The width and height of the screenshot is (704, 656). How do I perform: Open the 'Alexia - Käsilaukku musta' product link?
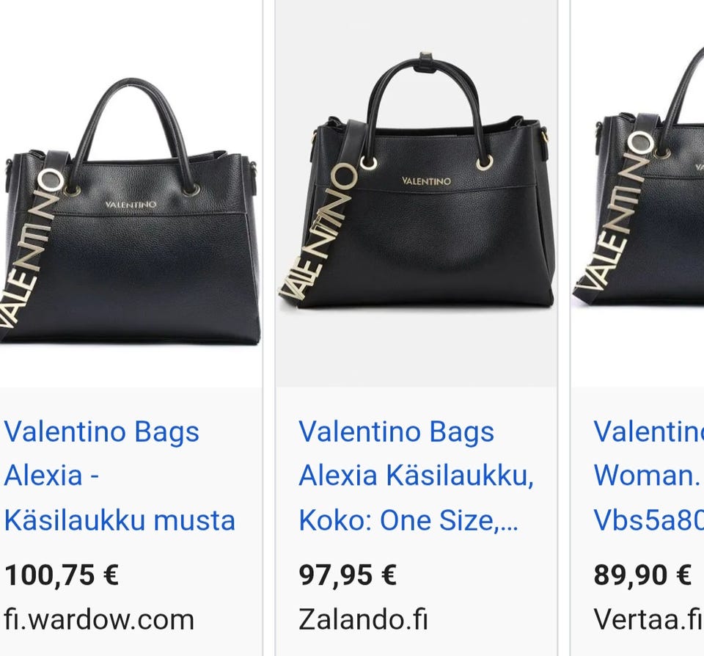(x=120, y=475)
